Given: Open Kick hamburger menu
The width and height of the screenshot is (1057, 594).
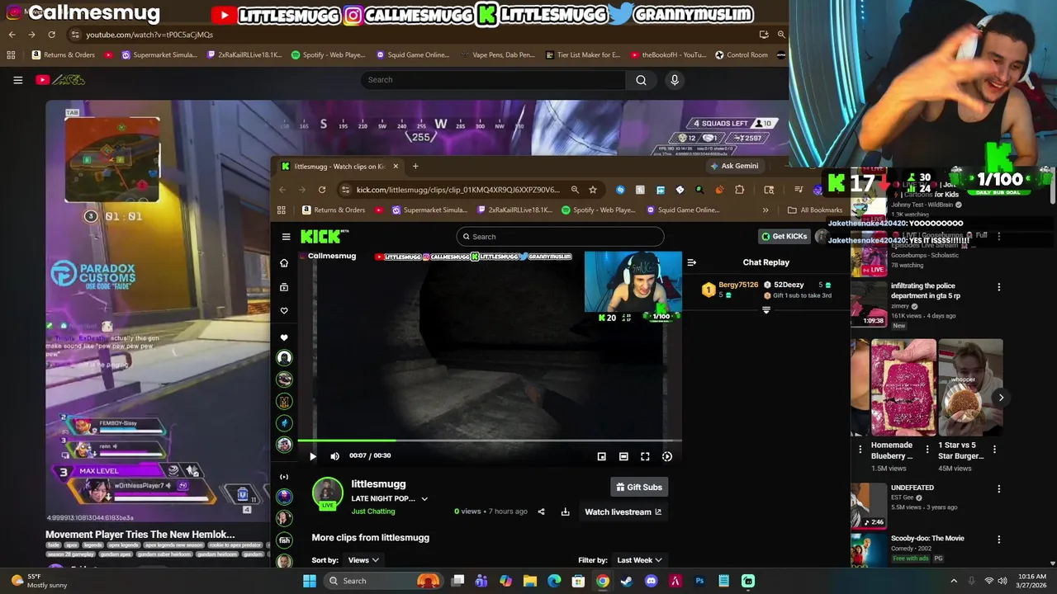Looking at the screenshot, I should click(x=286, y=237).
